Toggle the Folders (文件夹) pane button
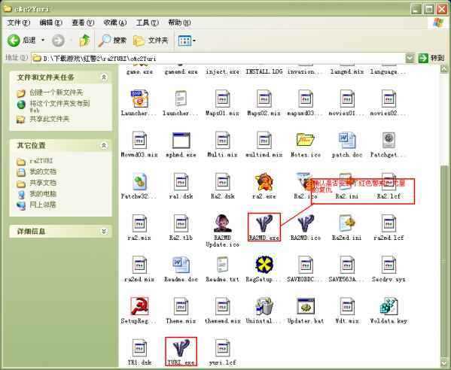This screenshot has height=370, width=451. coord(151,41)
